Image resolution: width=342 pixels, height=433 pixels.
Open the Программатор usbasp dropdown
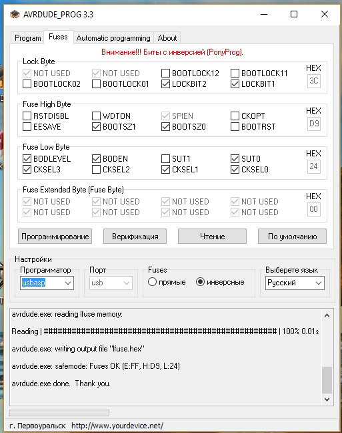point(47,283)
